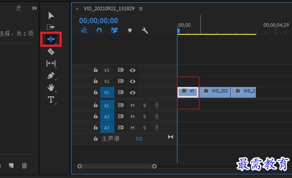Open timeline display settings wrench

pyautogui.click(x=145, y=30)
